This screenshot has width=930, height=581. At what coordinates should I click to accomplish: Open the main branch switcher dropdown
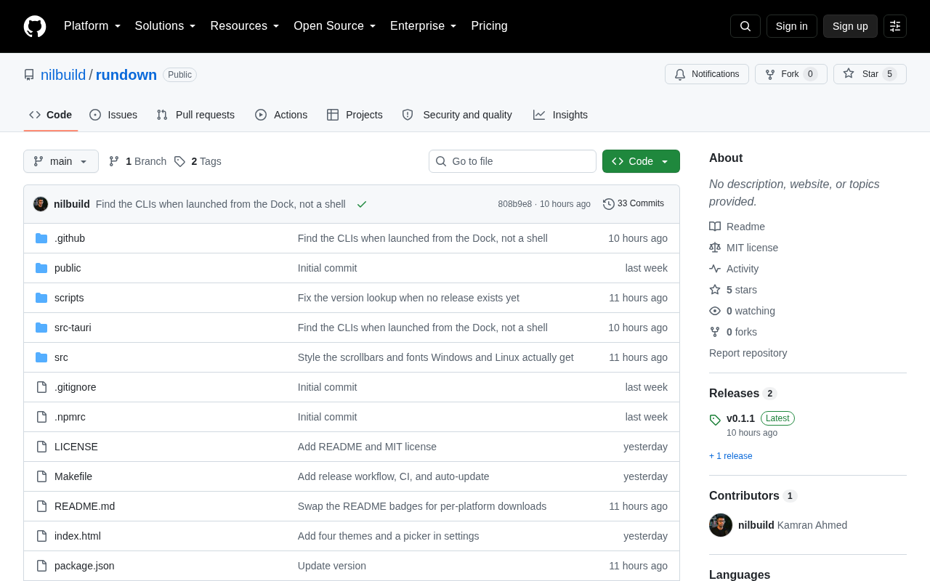(x=61, y=161)
